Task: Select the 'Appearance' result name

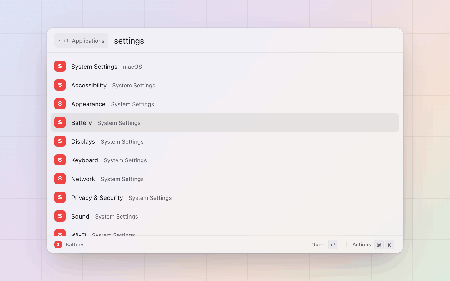Action: tap(88, 104)
